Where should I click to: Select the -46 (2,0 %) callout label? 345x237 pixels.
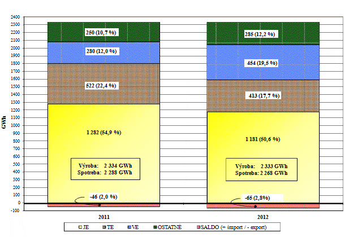click(103, 196)
